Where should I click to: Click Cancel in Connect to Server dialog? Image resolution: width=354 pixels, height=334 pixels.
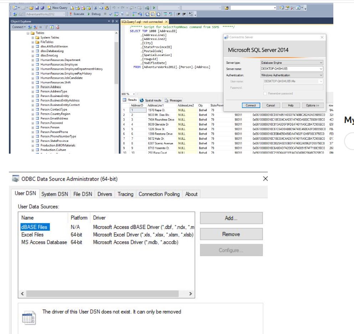click(x=271, y=106)
